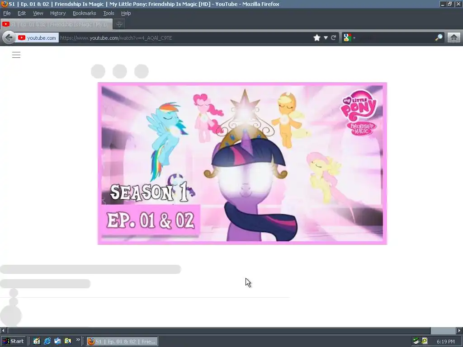Viewport: 463px width, 347px height.
Task: Open the Google search engine selector
Action: click(x=350, y=38)
